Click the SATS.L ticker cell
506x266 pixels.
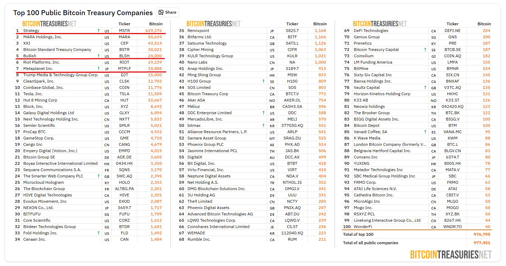click(292, 43)
